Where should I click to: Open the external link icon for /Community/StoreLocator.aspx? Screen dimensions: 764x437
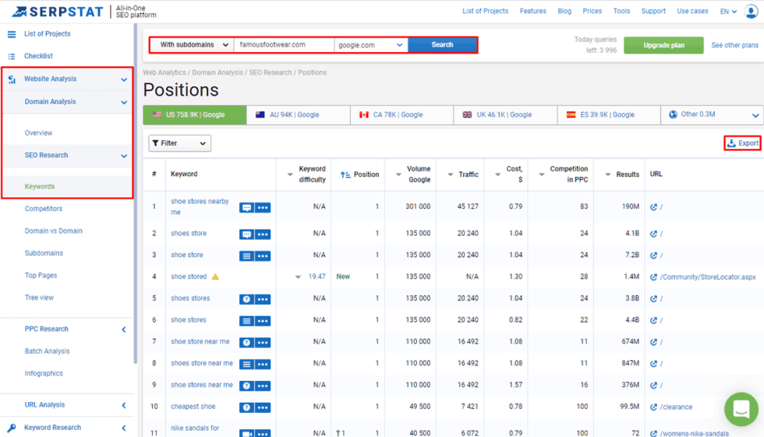click(x=653, y=277)
